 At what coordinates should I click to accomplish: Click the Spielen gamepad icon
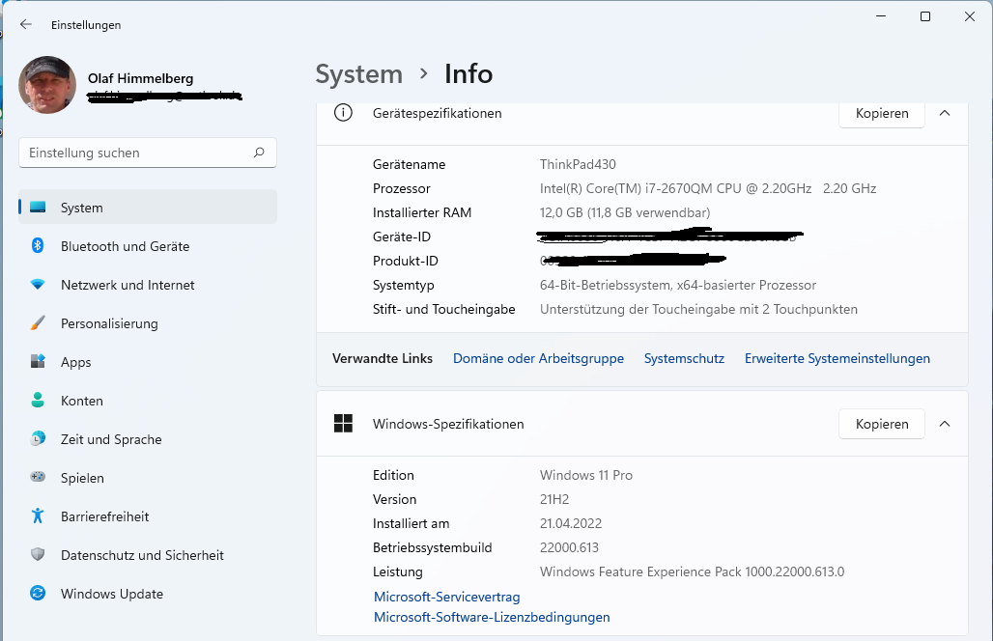[38, 478]
